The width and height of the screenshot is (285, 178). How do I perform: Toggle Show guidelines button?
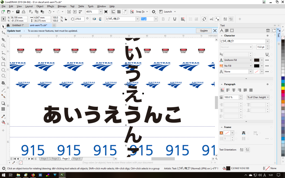click(125, 12)
